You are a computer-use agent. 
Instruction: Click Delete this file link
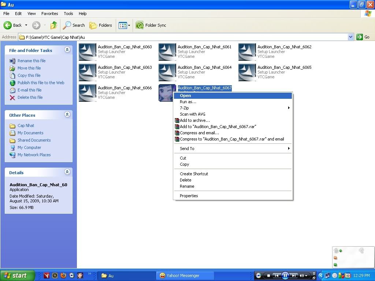[x=30, y=97]
